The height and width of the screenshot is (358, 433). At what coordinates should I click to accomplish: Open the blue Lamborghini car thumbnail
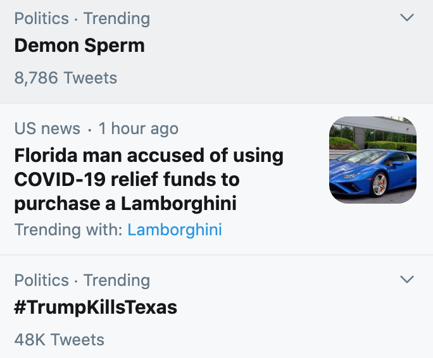373,160
